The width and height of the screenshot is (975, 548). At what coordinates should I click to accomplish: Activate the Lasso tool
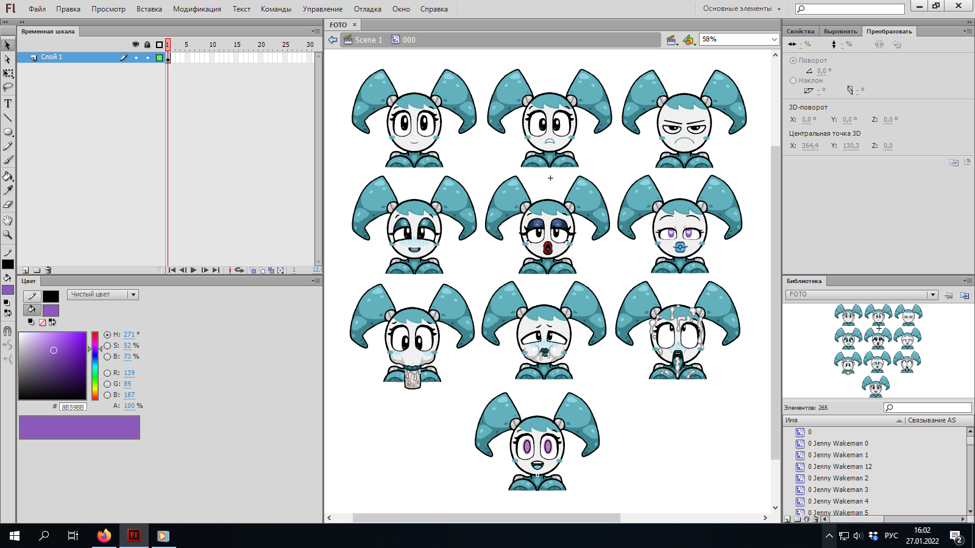(7, 87)
